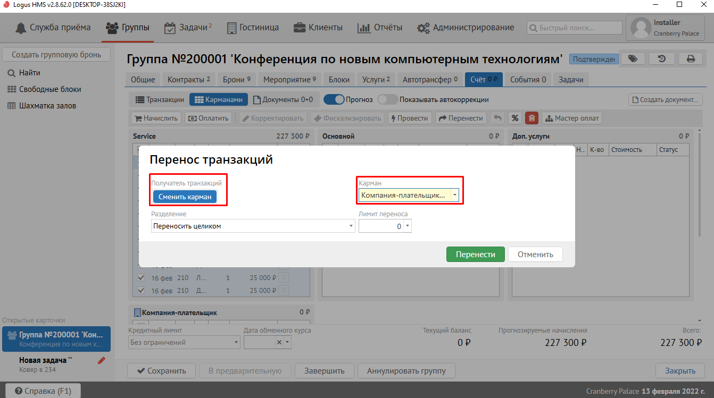The image size is (714, 398).
Task: Click the pencil icon beside Новая задача
Action: [x=102, y=361]
